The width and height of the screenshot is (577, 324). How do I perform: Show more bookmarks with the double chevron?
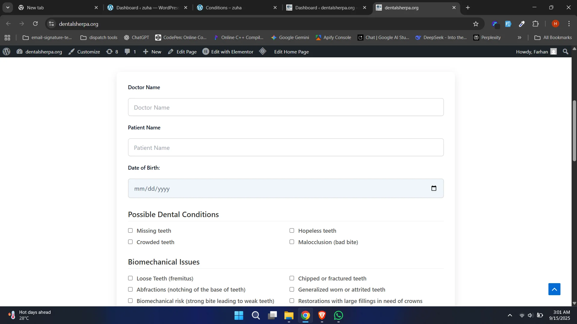click(x=519, y=38)
